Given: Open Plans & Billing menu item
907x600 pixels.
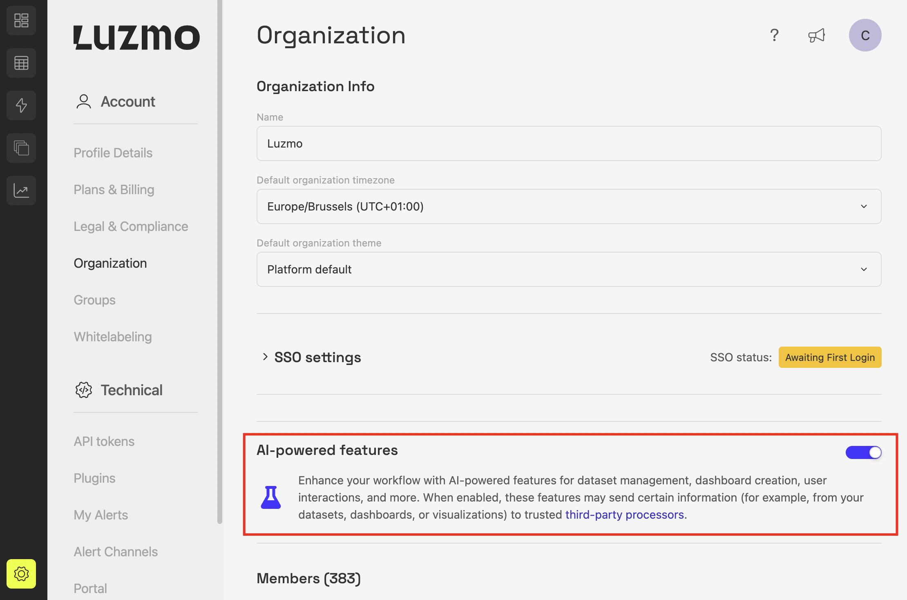Looking at the screenshot, I should pyautogui.click(x=114, y=190).
